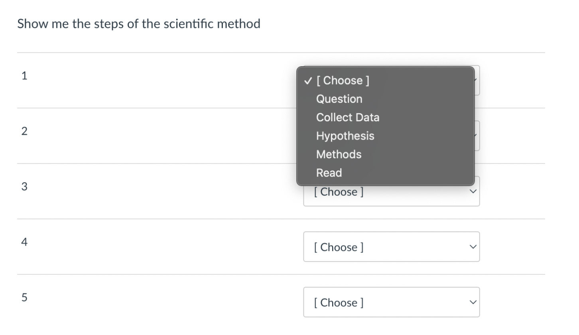Choose "Read" from the dropdown options

(x=329, y=173)
